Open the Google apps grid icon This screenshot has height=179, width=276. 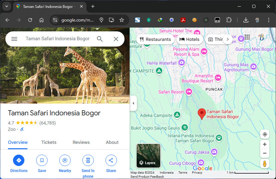[x=247, y=37]
